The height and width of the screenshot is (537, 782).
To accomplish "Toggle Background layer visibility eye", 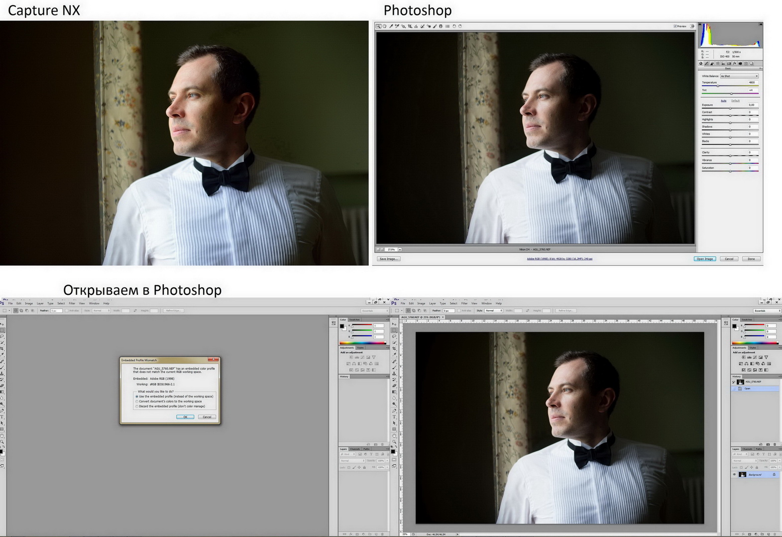I will (734, 474).
